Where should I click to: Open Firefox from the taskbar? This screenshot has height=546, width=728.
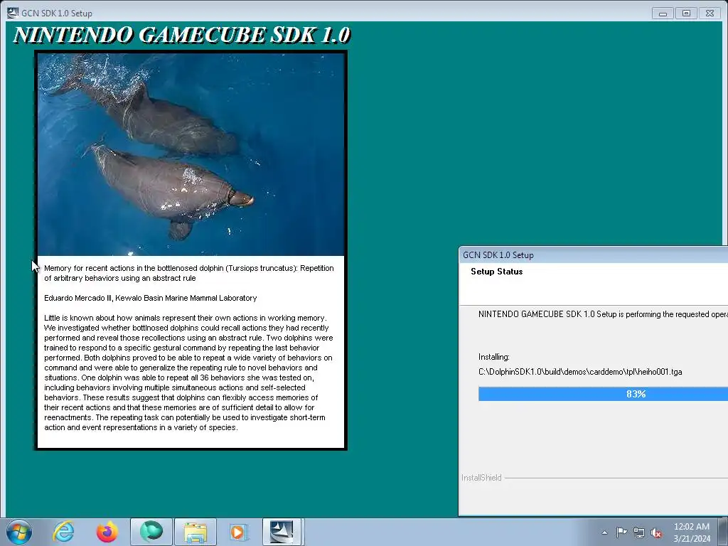(x=107, y=532)
